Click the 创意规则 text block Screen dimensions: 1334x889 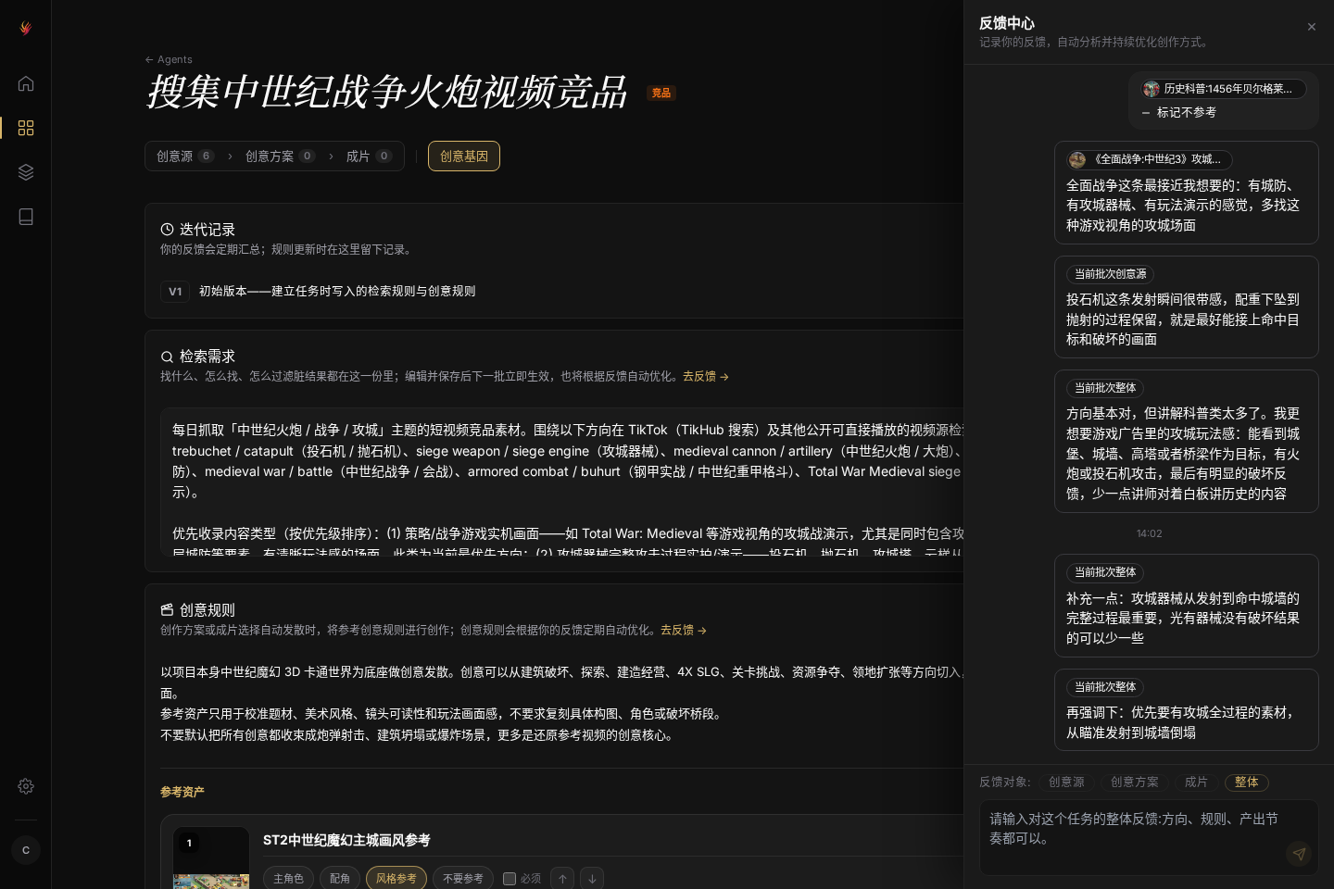click(562, 704)
